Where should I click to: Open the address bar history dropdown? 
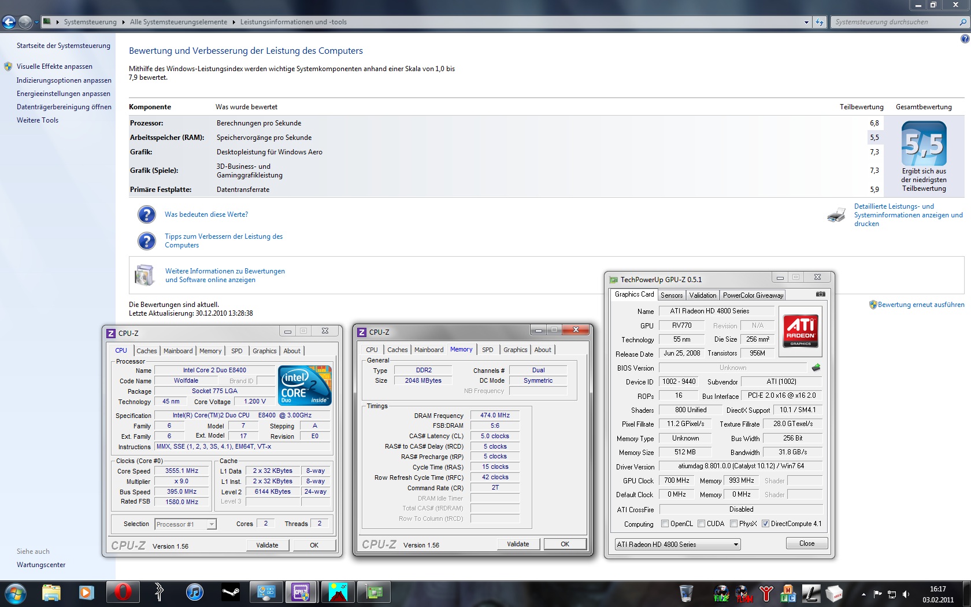[x=806, y=23]
